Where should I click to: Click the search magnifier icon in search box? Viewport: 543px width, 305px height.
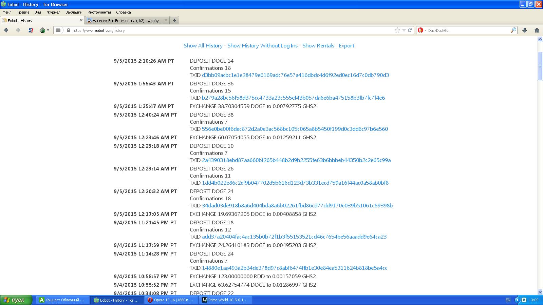point(513,30)
